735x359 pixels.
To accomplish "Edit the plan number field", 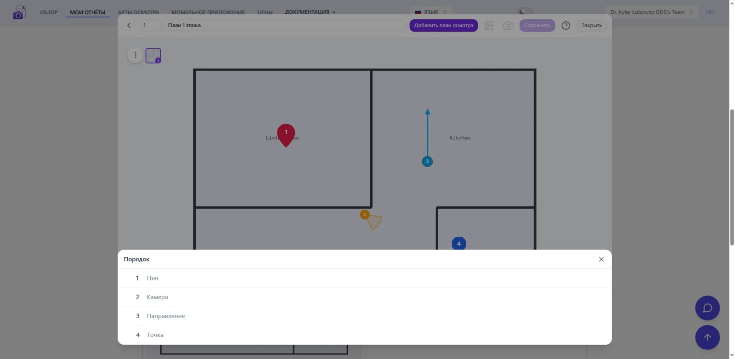I will coord(151,26).
